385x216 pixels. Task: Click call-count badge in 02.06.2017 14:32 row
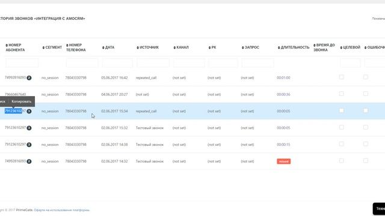(x=29, y=161)
